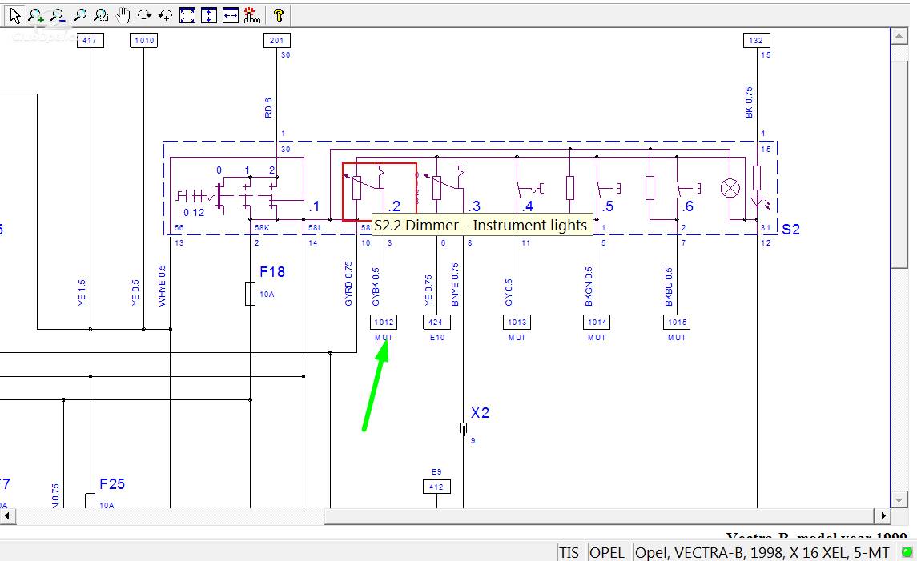
Task: Rotate diagram counterclockwise with plus arrow
Action: pyautogui.click(x=166, y=16)
